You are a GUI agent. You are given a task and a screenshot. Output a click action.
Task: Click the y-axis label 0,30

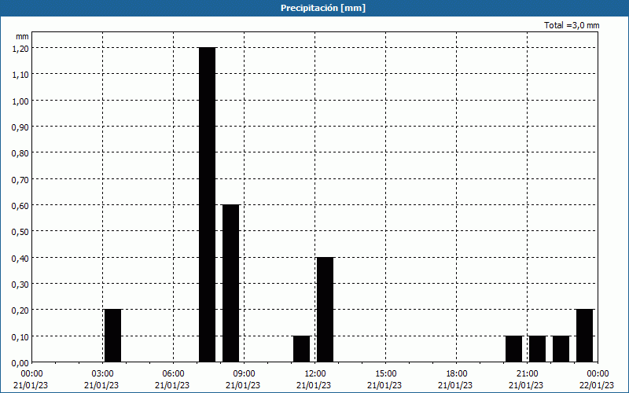tap(20, 284)
